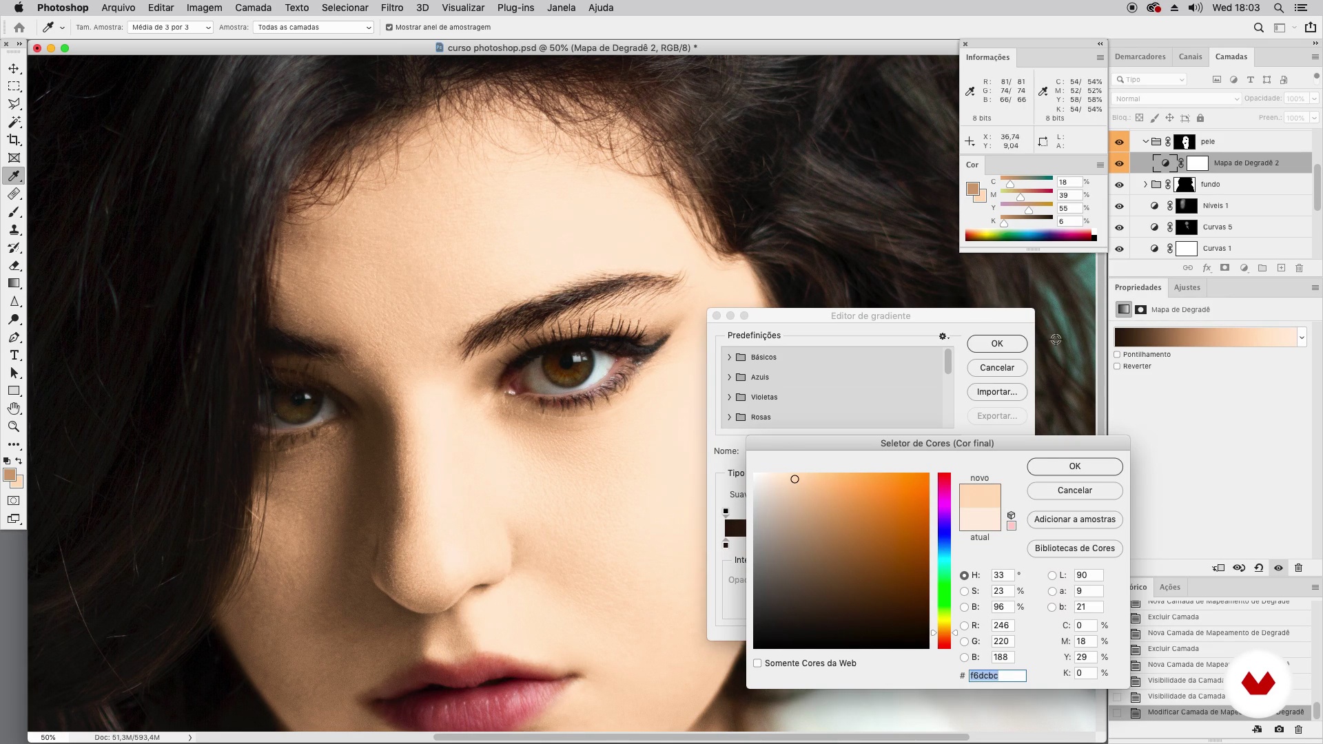Viewport: 1323px width, 744px height.
Task: Open the Filtro menu
Action: [x=391, y=8]
